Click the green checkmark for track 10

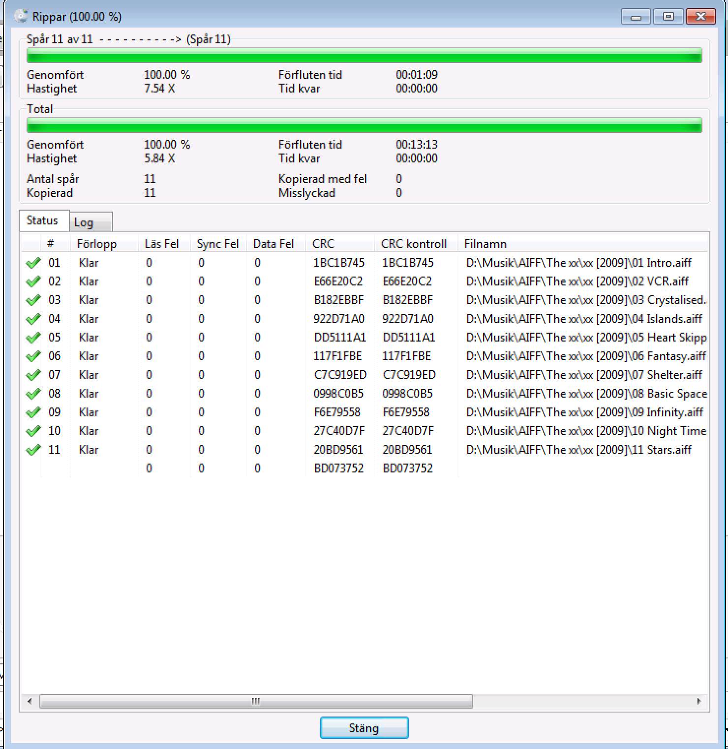[x=33, y=431]
